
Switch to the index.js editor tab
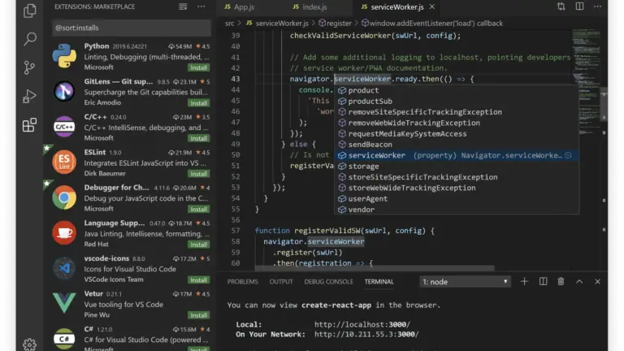coord(310,7)
